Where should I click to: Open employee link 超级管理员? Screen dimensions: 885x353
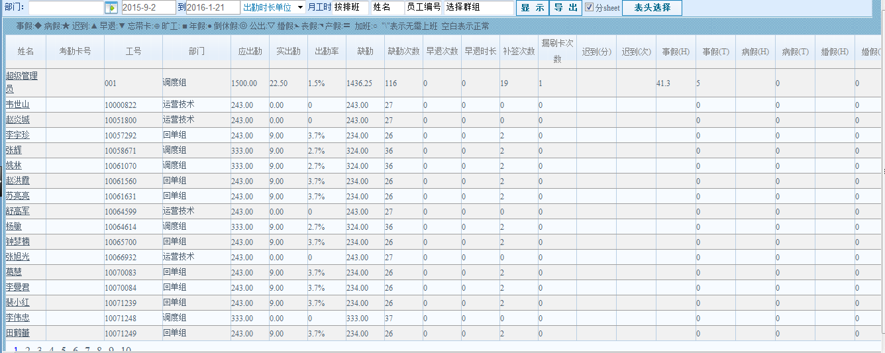[22, 82]
